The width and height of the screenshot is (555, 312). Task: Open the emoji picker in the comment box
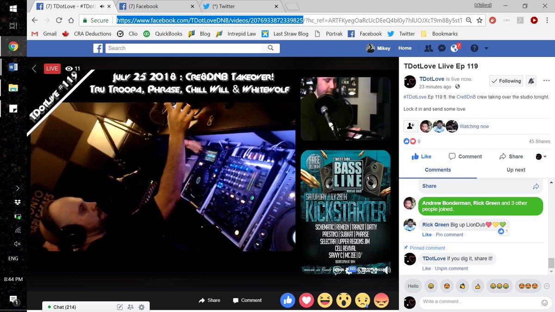click(544, 302)
